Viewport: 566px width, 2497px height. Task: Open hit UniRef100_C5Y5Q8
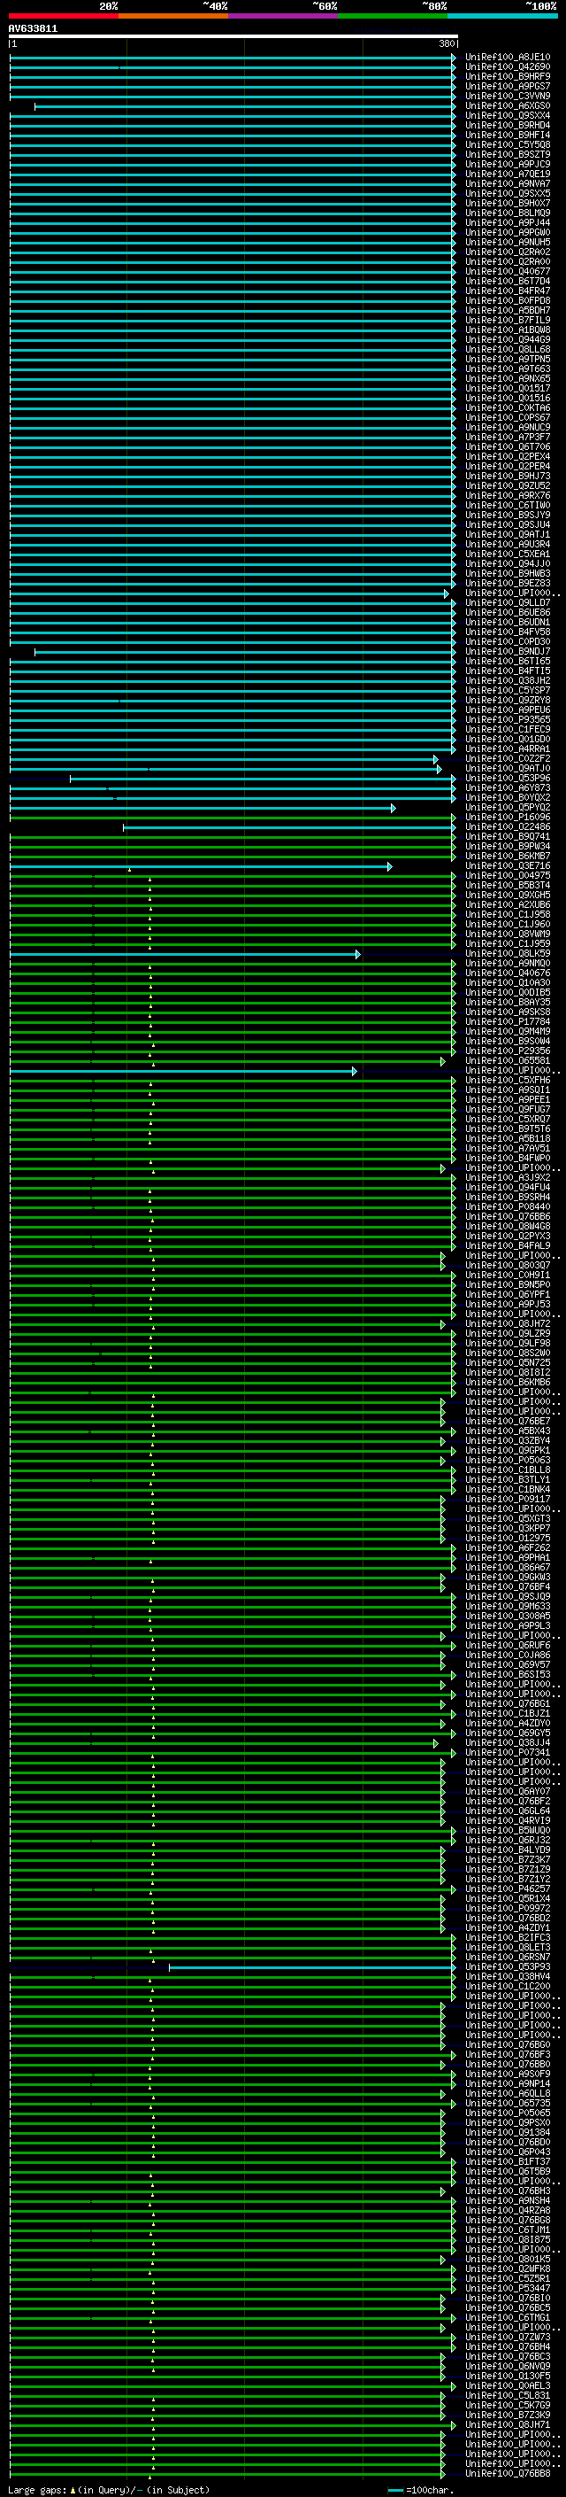pos(507,144)
